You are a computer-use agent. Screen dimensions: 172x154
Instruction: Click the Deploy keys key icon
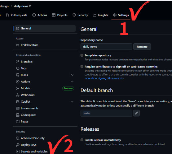click(18, 145)
